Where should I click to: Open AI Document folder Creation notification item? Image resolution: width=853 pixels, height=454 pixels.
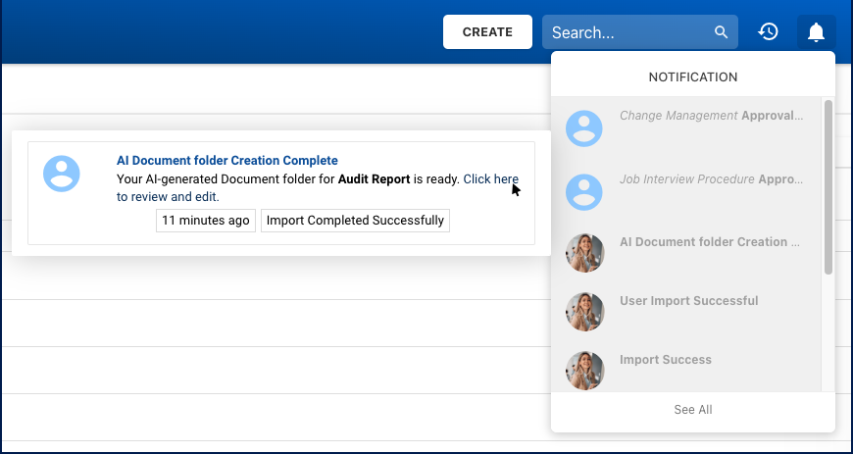(x=709, y=242)
